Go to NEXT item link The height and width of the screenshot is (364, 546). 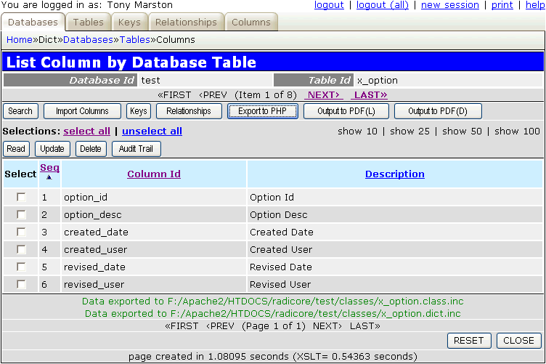[x=324, y=95]
